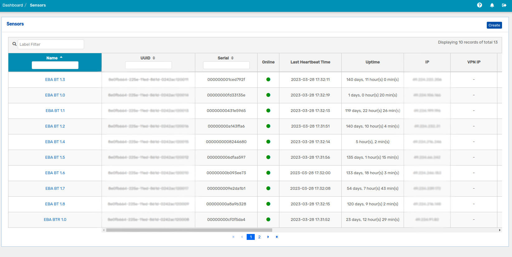The width and height of the screenshot is (512, 257).
Task: Click online status dot for EBA BT 1.6
Action: pyautogui.click(x=268, y=173)
